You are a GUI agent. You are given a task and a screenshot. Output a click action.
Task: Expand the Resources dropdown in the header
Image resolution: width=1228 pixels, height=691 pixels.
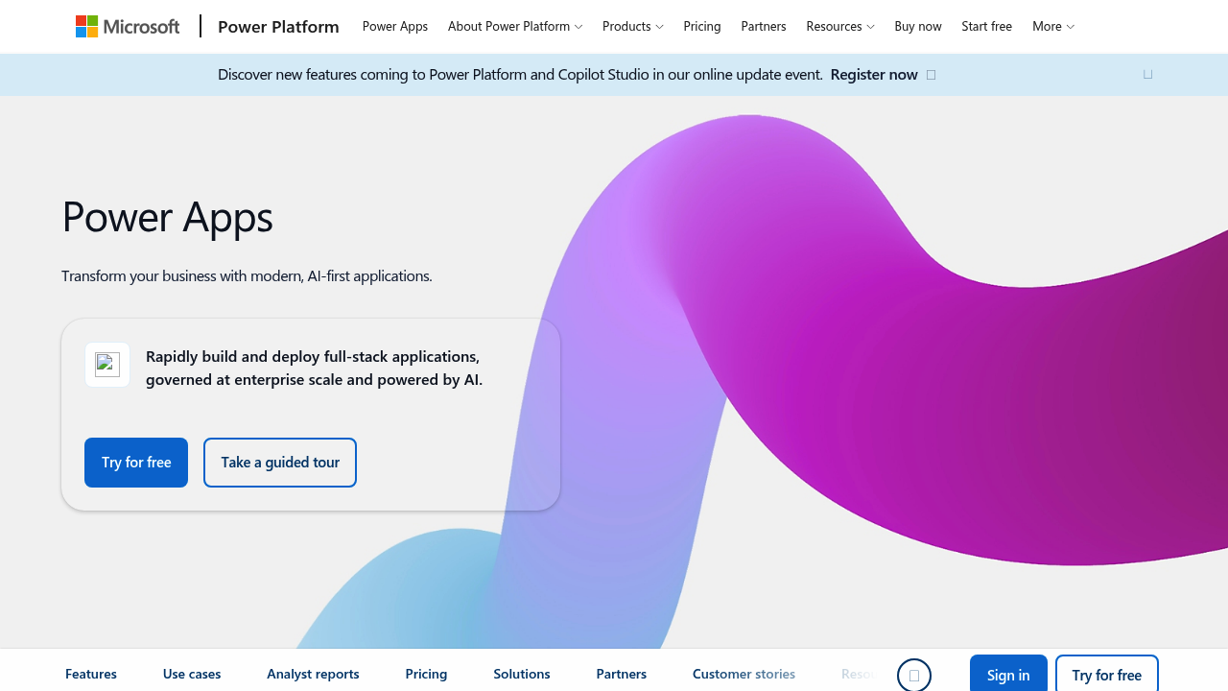point(840,27)
